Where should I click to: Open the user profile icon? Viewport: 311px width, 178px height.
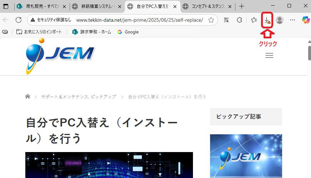[280, 20]
